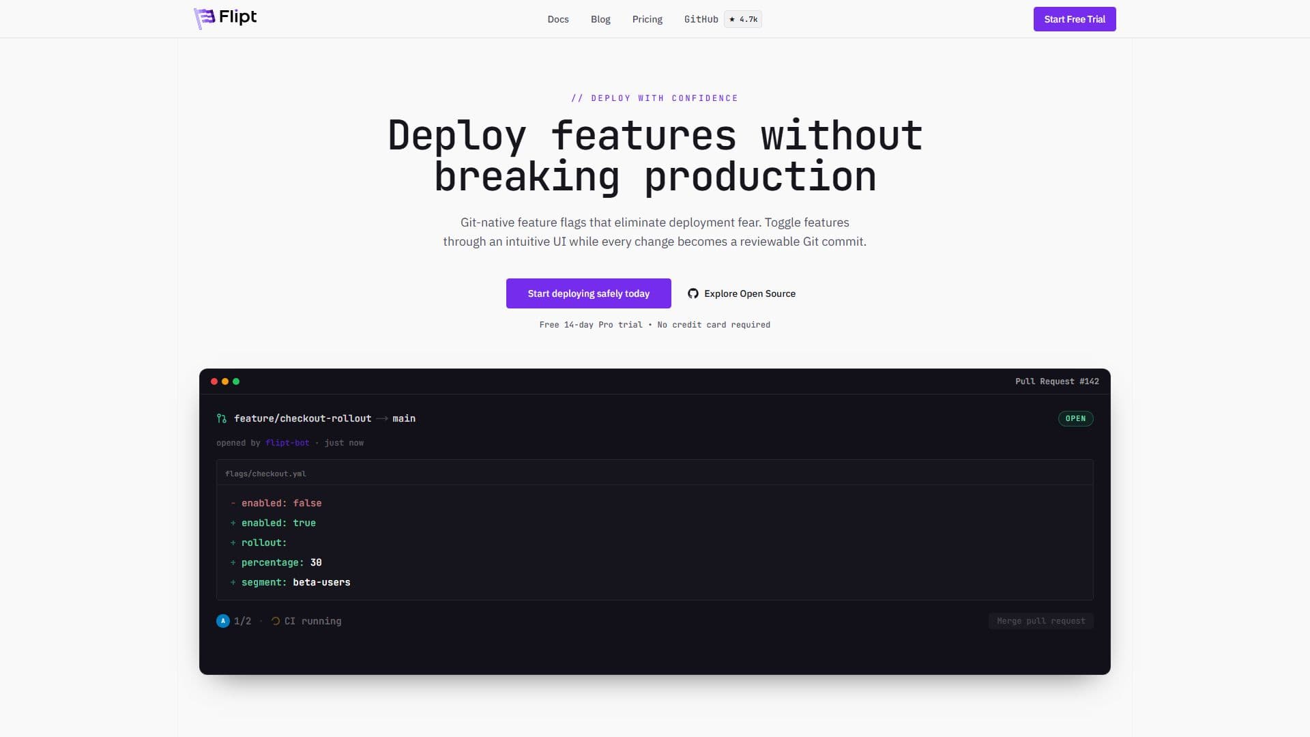Click the added line segment: beta-users
Screen dimensions: 1310x737
(295, 582)
